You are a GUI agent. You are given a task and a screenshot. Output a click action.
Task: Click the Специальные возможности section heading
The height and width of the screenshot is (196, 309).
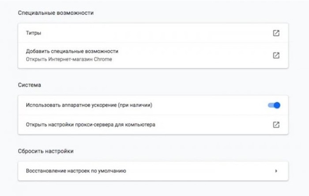coord(56,13)
